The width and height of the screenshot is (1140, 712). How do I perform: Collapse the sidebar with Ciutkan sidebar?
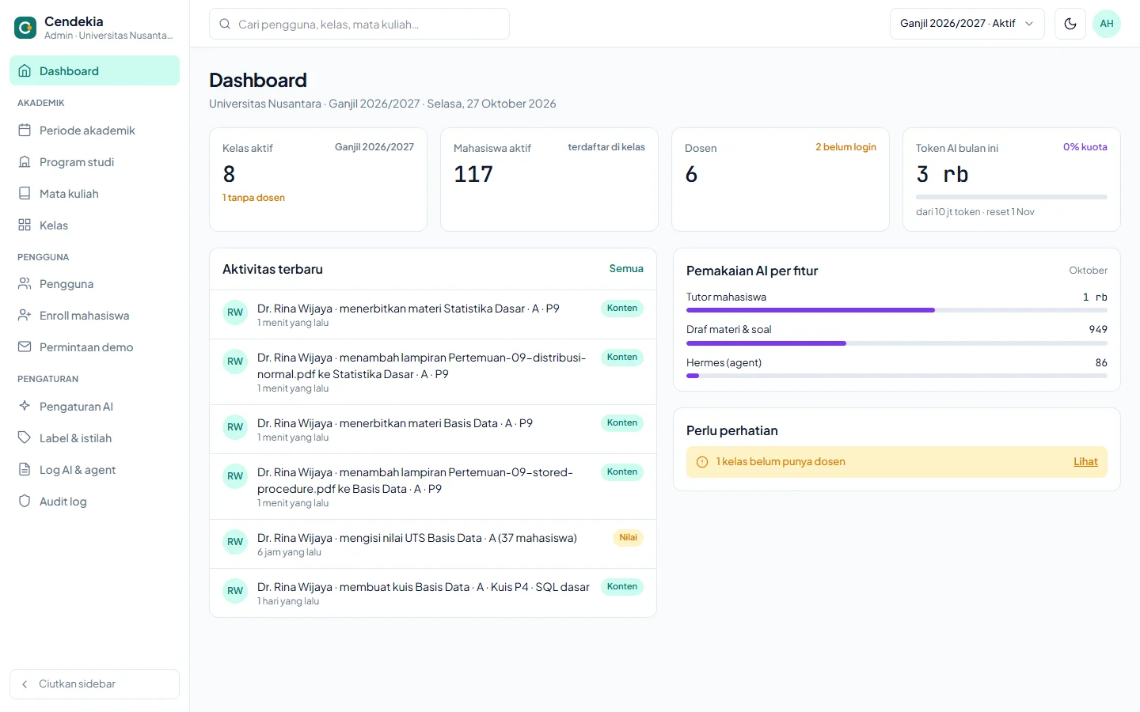tap(95, 684)
